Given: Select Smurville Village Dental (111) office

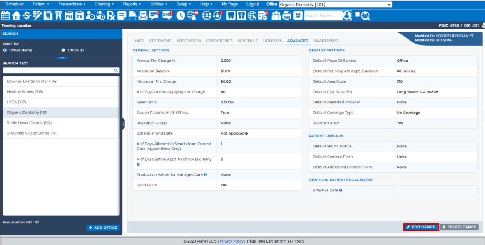Looking at the screenshot, I should point(61,133).
